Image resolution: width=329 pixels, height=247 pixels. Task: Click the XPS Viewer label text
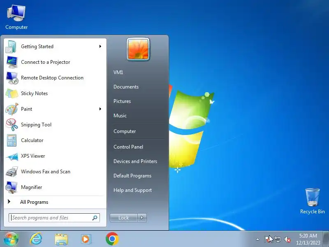pos(33,156)
